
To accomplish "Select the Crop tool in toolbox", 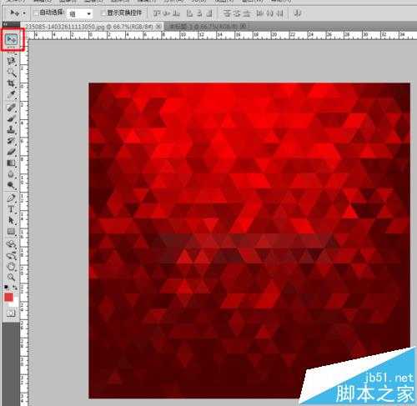I will 11,83.
